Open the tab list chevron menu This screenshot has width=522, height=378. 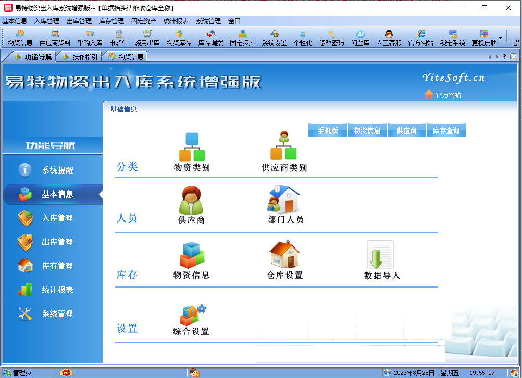pyautogui.click(x=504, y=57)
